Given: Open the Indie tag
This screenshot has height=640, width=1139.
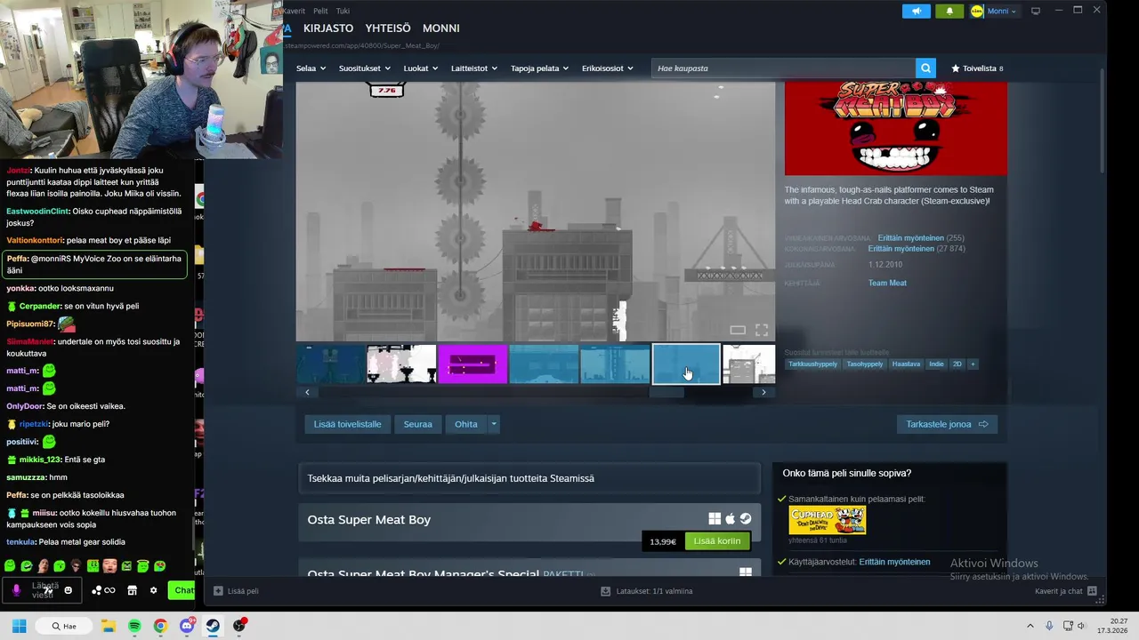Looking at the screenshot, I should [936, 364].
